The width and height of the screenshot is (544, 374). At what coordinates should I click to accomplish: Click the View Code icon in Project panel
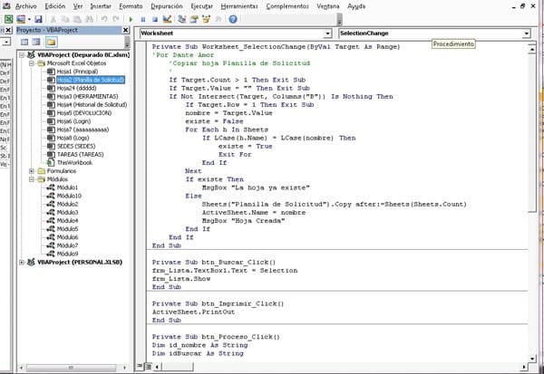(24, 43)
